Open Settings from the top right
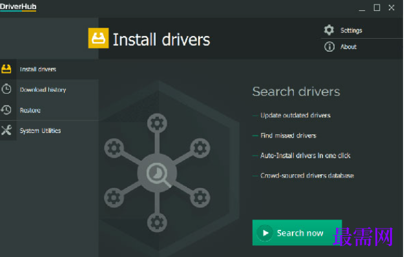The image size is (405, 257). [x=351, y=30]
